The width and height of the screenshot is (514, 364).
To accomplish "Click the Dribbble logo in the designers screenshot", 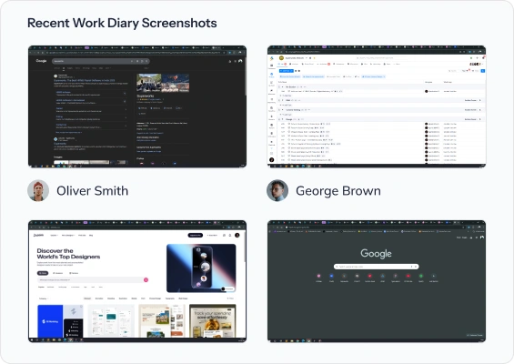I will pos(38,235).
